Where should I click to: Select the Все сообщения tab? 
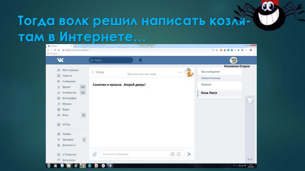click(210, 72)
